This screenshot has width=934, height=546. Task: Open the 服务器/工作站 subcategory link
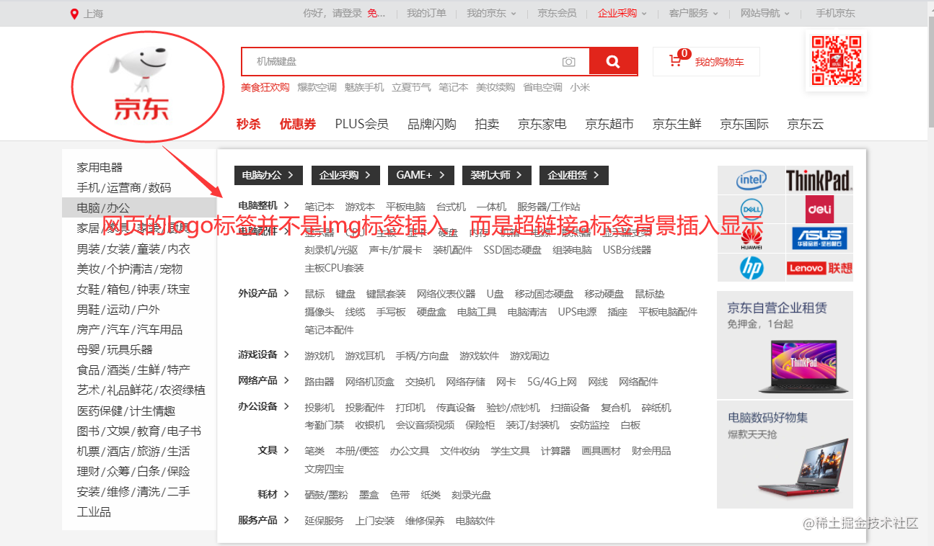point(549,207)
